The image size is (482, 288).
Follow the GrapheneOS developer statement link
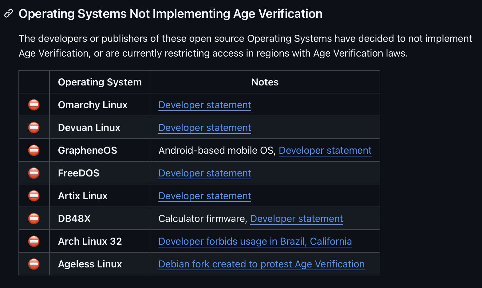coord(325,151)
